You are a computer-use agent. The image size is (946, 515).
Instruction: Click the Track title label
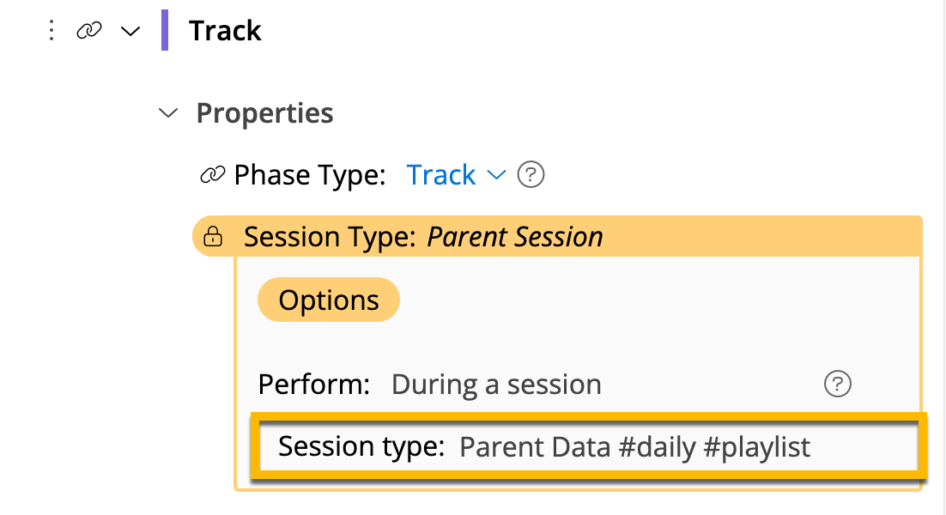[224, 30]
